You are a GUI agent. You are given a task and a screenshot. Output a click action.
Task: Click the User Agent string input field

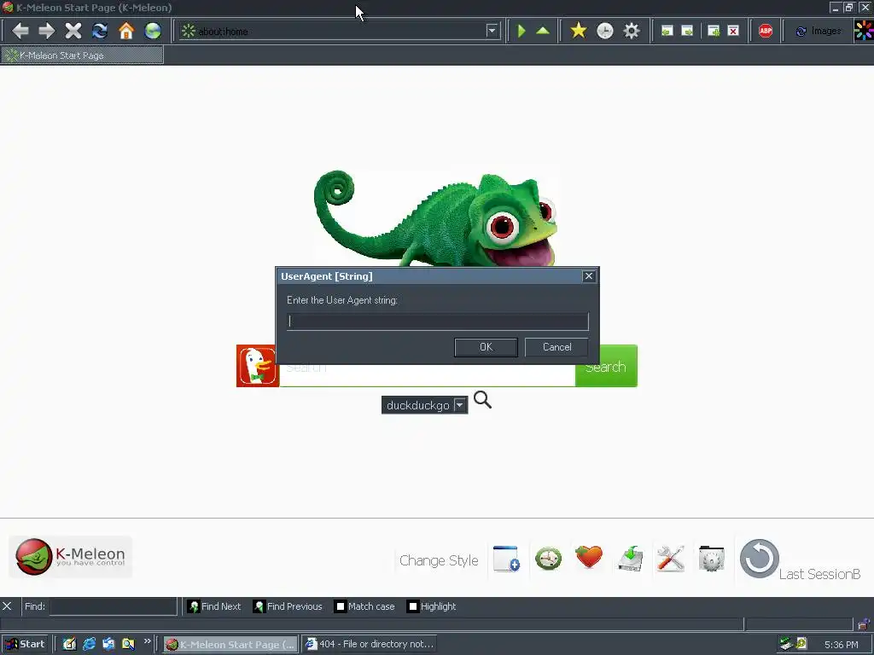coord(438,322)
